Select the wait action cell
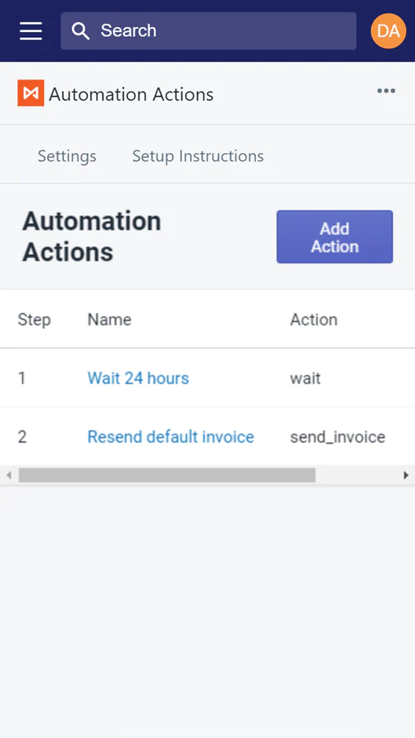 point(305,378)
